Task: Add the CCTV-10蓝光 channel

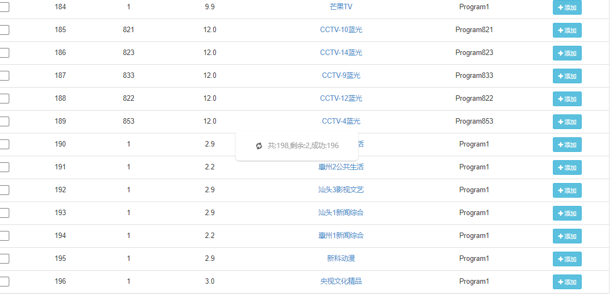Action: 567,30
